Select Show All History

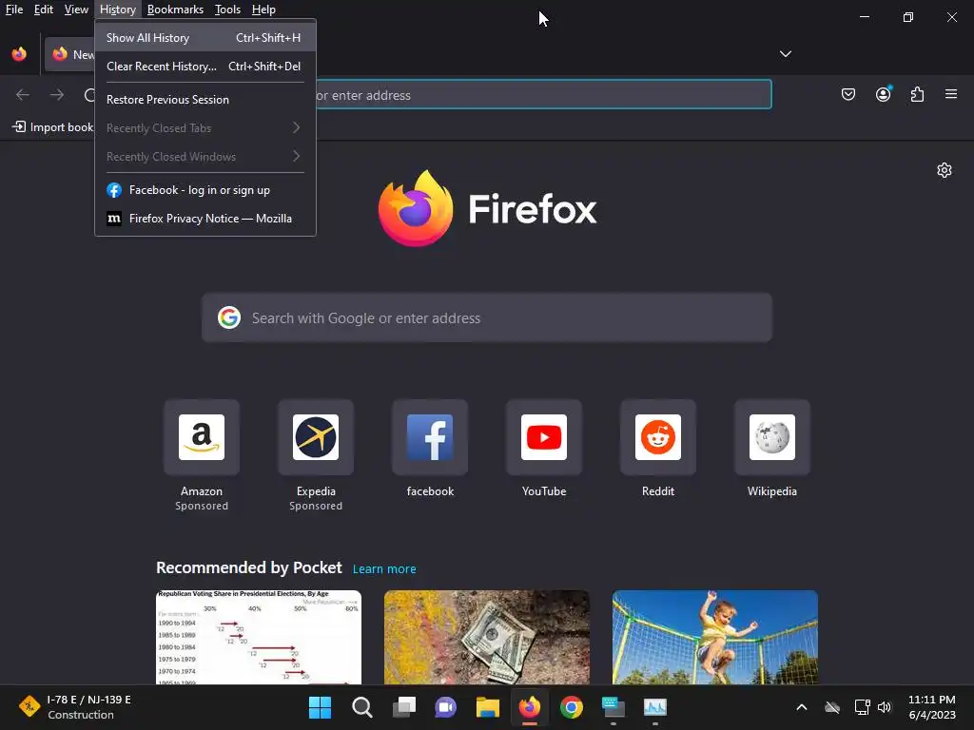coord(205,38)
